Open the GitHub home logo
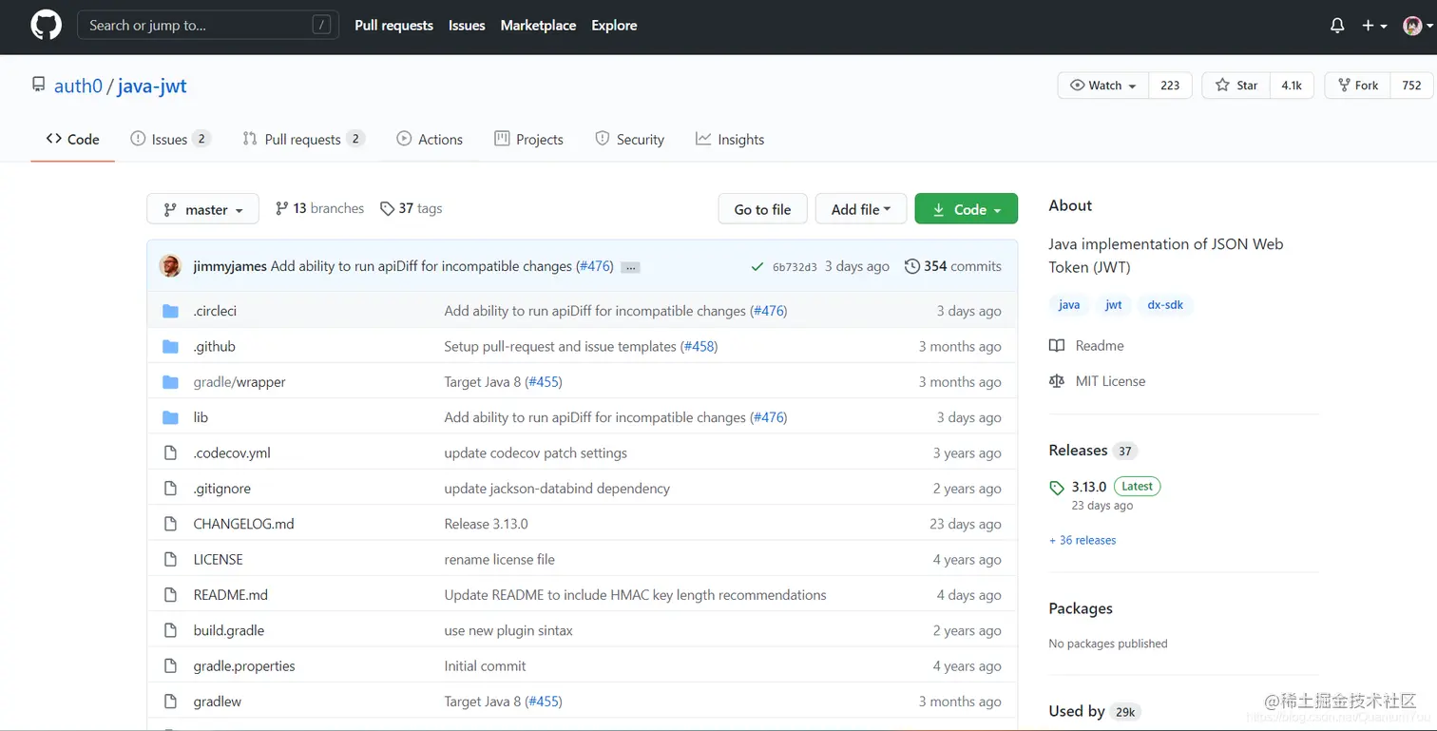 (46, 26)
